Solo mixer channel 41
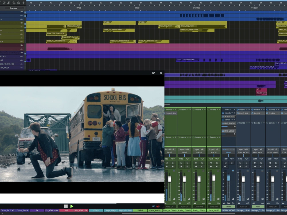 click(x=246, y=163)
